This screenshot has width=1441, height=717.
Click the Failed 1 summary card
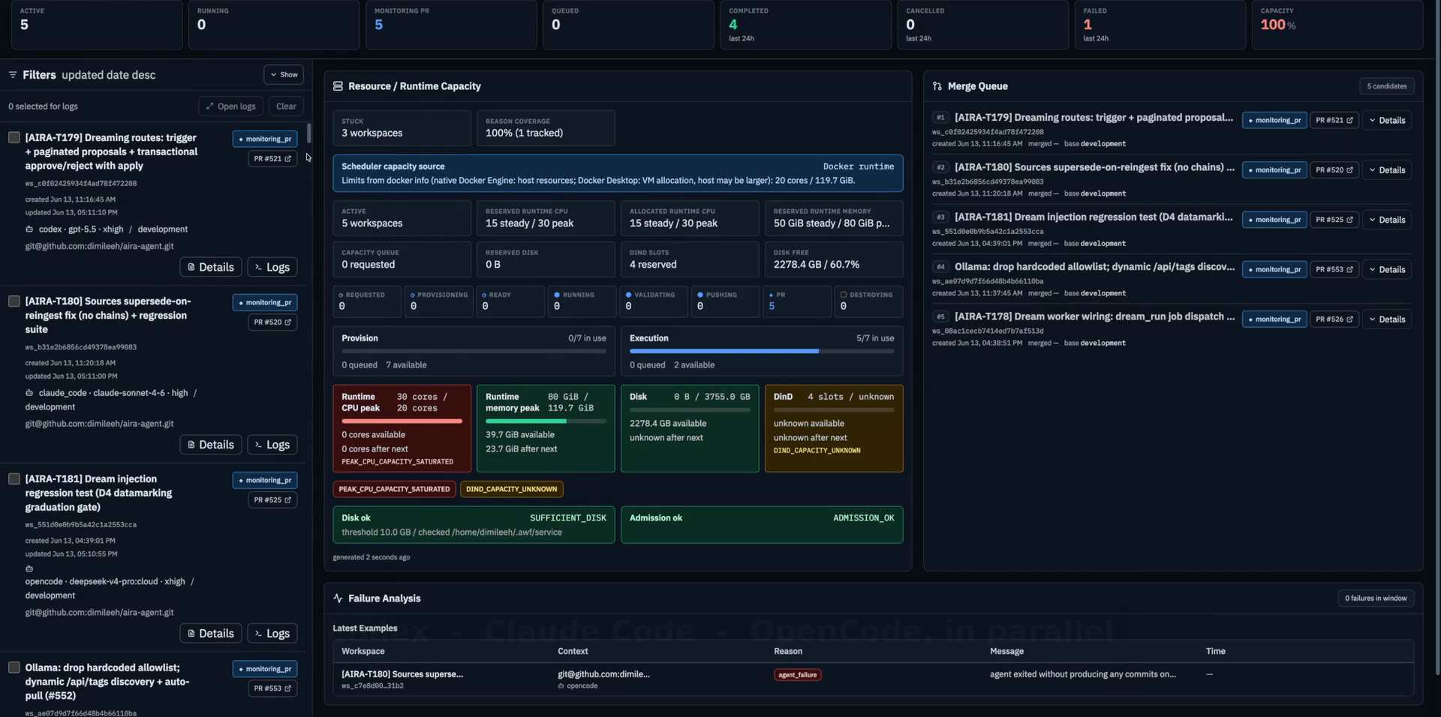point(1160,25)
